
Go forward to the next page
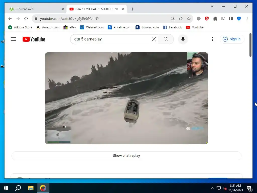(18, 19)
